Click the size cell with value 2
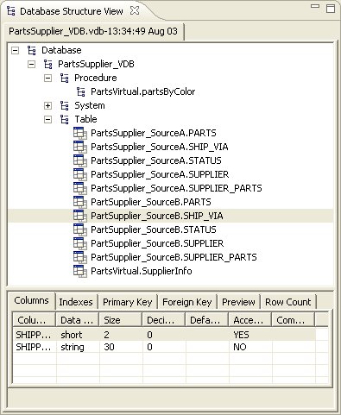This screenshot has width=341, height=415. tap(106, 335)
